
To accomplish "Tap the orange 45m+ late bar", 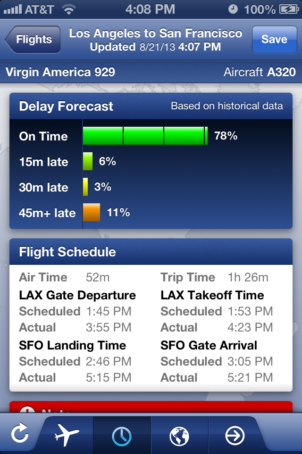I will click(x=92, y=212).
